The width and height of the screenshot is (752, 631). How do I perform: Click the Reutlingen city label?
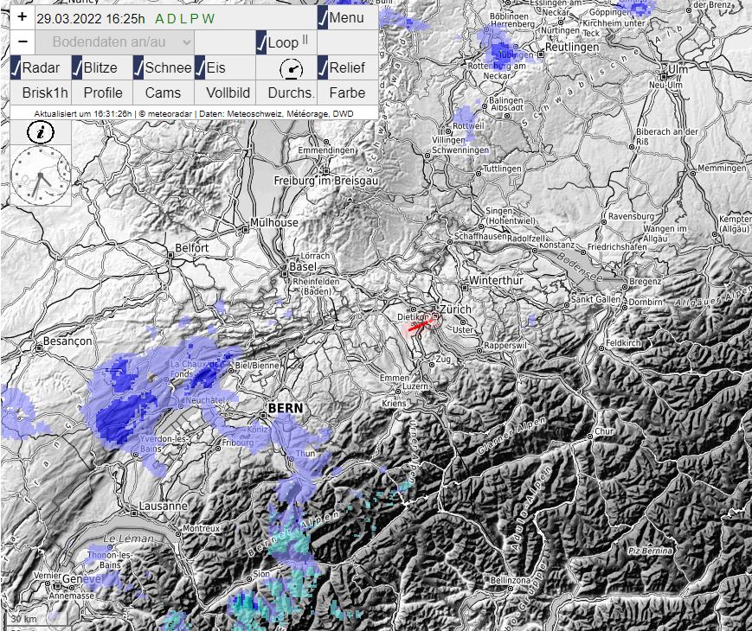coord(573,48)
